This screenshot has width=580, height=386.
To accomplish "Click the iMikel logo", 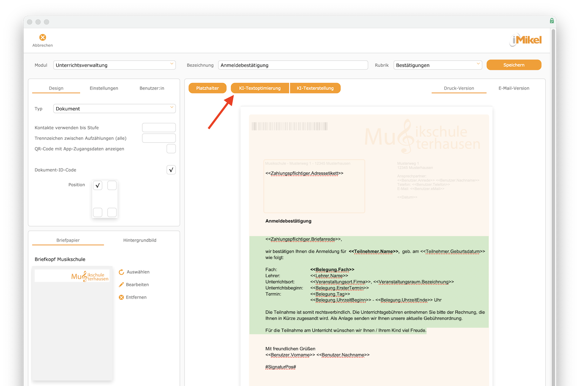I will click(x=526, y=40).
